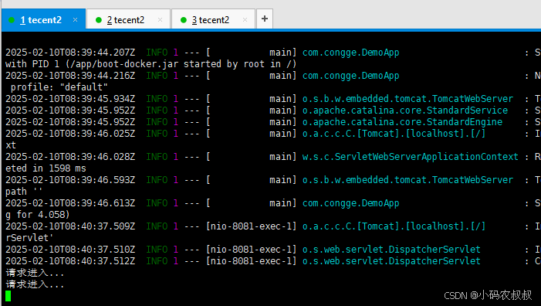Click the green connection dot on tab 3

pos(184,20)
